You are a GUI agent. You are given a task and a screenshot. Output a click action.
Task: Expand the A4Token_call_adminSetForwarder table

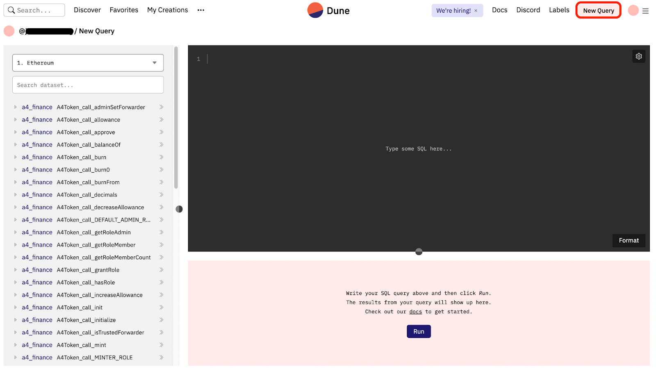[15, 107]
